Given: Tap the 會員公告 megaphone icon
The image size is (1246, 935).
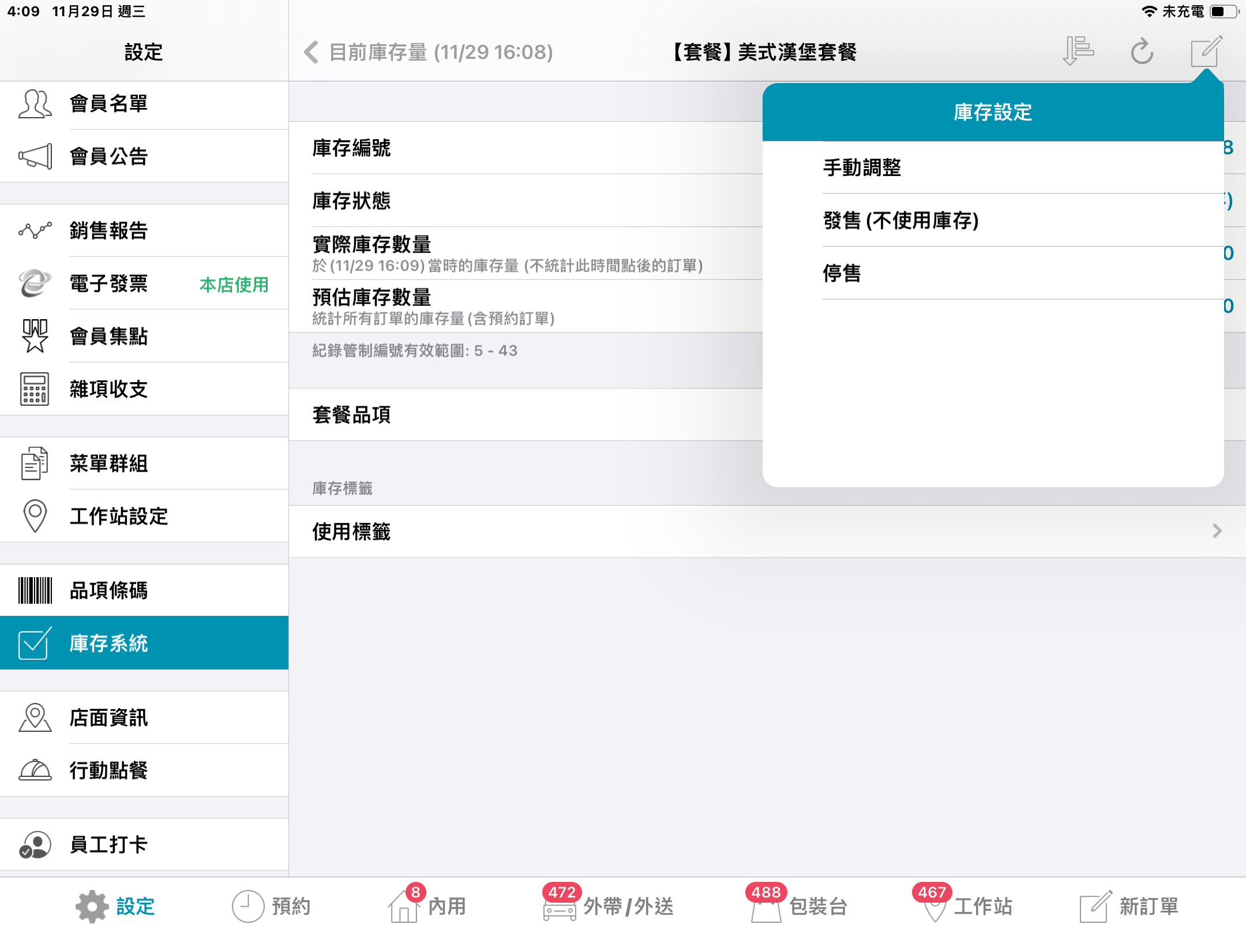Looking at the screenshot, I should [35, 156].
